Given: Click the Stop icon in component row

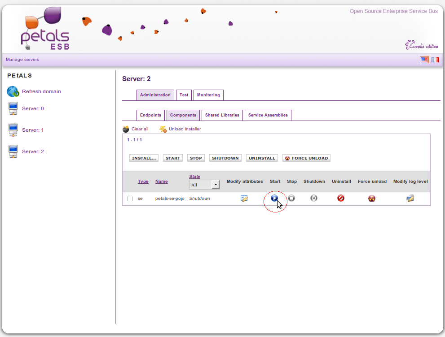Looking at the screenshot, I should 291,198.
